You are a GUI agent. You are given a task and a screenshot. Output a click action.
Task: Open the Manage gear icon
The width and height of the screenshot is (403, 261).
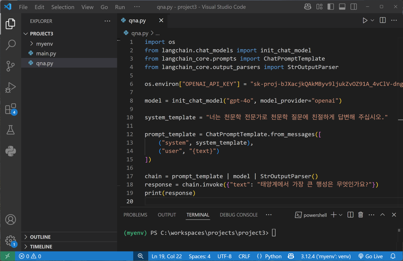[x=10, y=241]
